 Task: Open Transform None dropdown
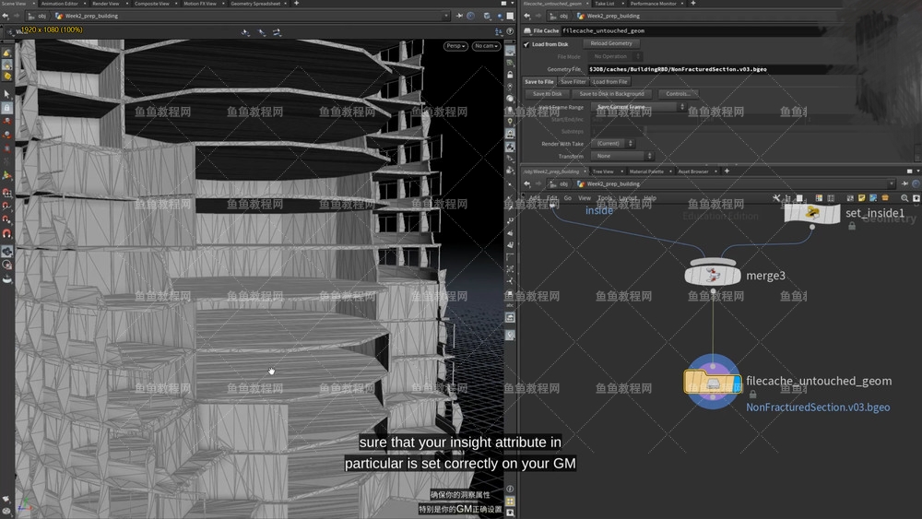tap(622, 156)
